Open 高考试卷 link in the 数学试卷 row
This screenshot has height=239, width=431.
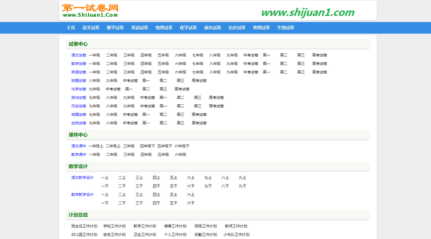(320, 64)
